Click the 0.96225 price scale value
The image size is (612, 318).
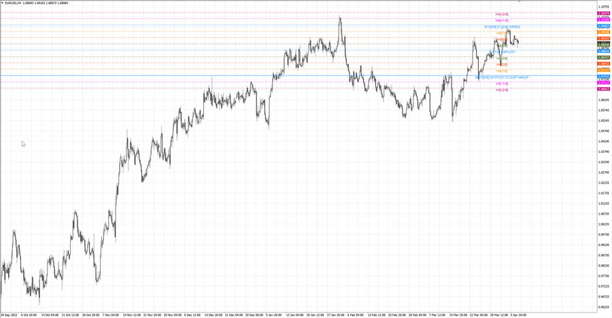(x=604, y=307)
